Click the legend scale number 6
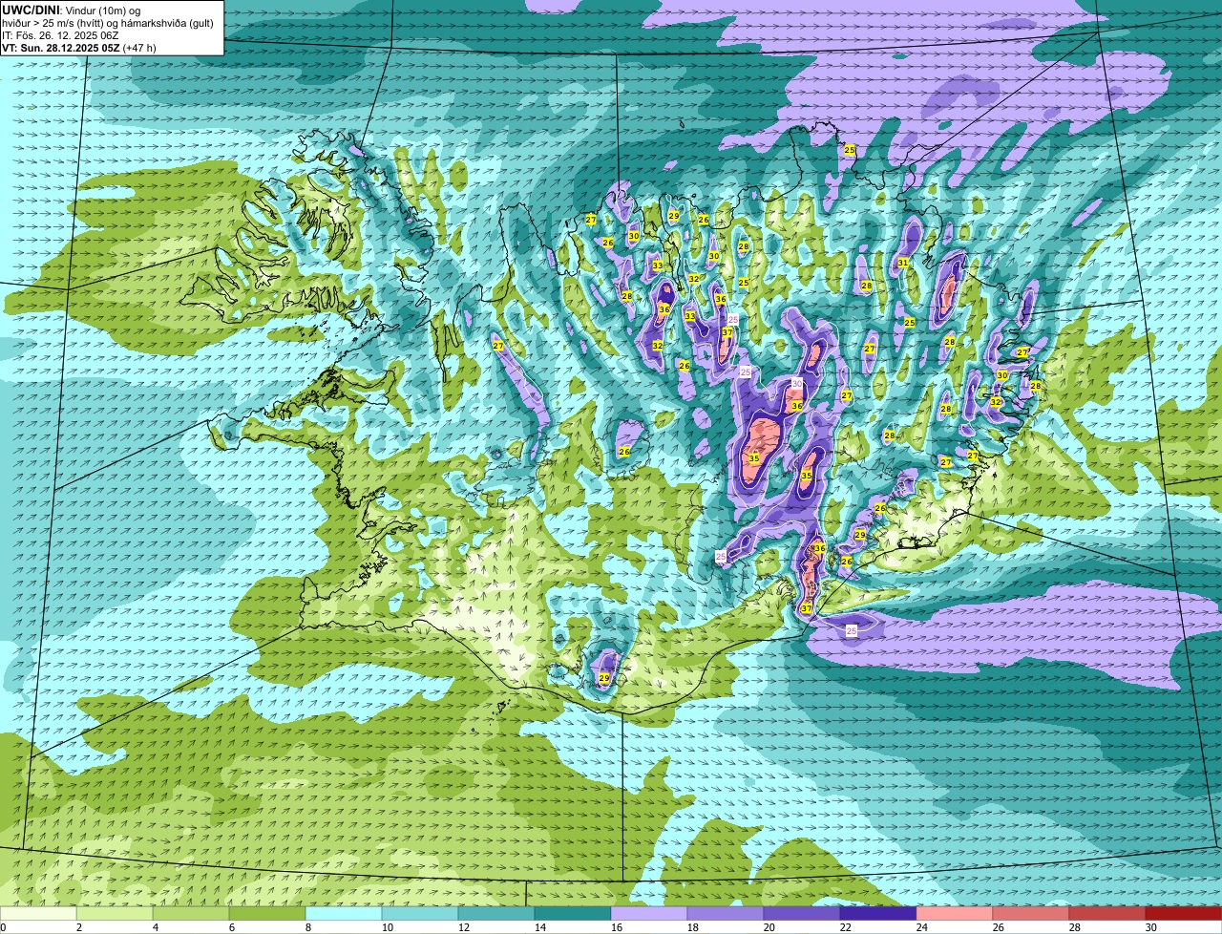 point(231,927)
